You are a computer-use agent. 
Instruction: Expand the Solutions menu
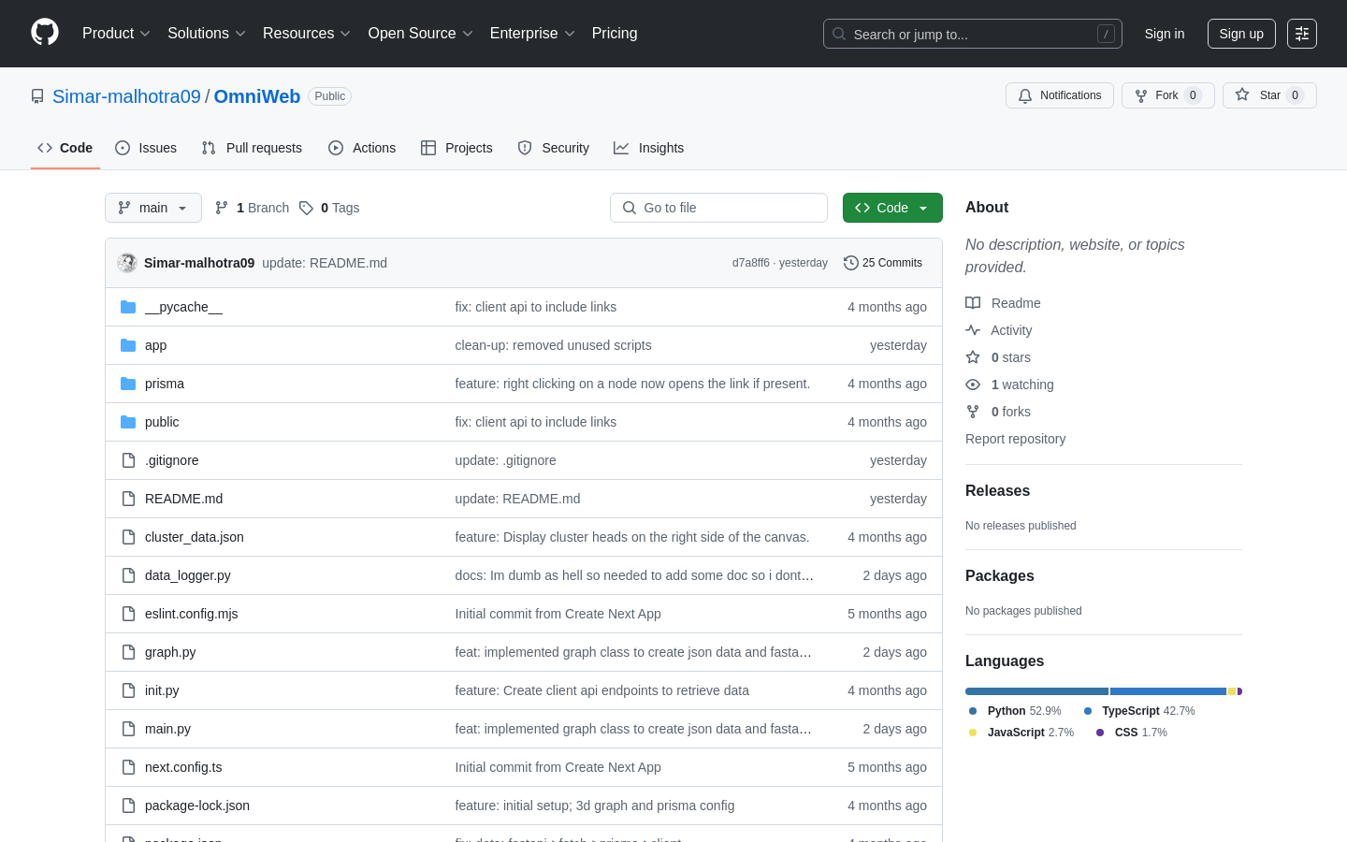click(207, 34)
